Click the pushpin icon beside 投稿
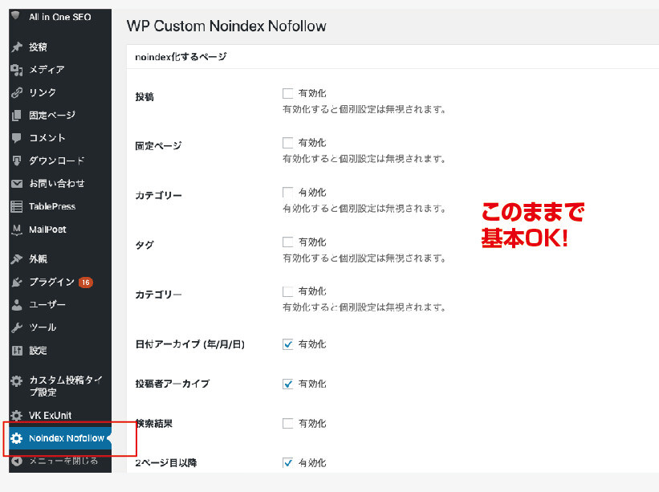659x492 pixels. pyautogui.click(x=16, y=47)
